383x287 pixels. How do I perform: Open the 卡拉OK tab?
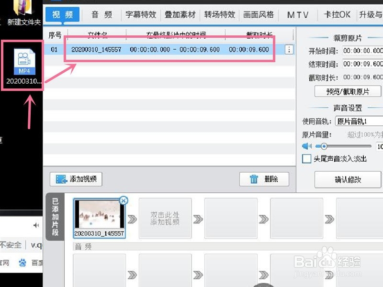(x=337, y=15)
